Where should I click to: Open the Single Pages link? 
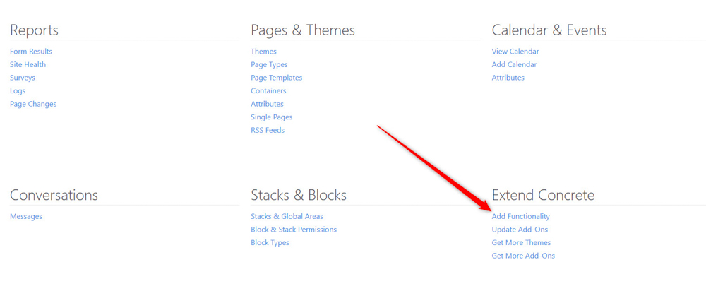271,117
